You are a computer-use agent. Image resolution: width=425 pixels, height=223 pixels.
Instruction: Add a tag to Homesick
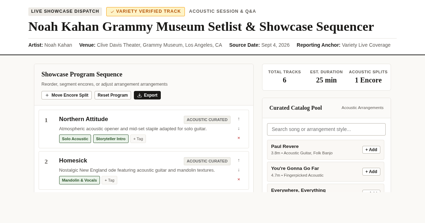[109, 180]
